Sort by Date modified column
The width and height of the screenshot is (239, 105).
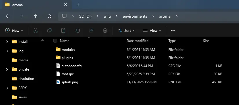[x=137, y=41]
